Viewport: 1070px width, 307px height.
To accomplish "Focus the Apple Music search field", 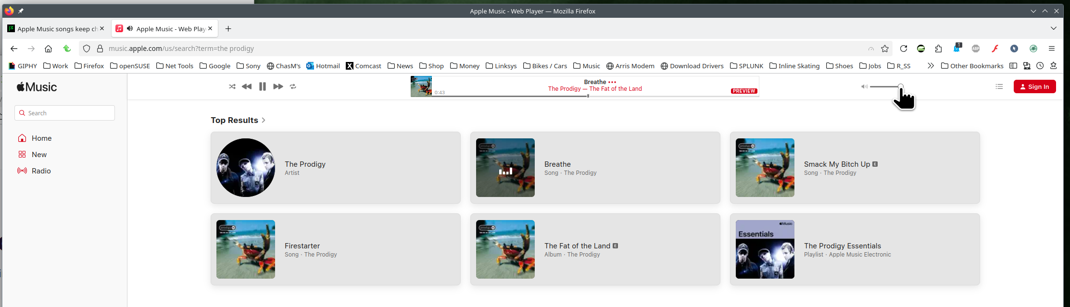I will coord(65,113).
